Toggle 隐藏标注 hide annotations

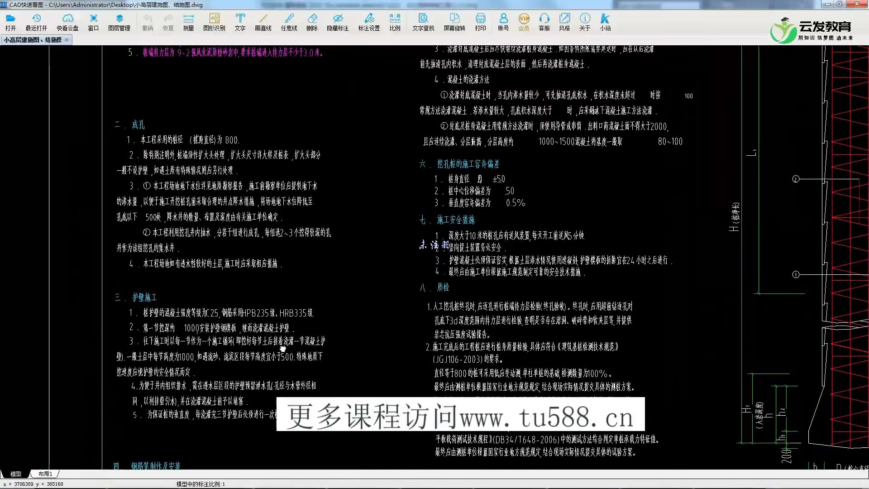pos(338,21)
